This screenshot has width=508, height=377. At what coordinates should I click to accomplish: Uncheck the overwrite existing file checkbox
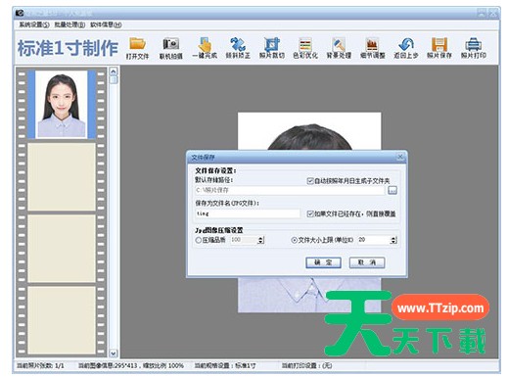point(310,213)
